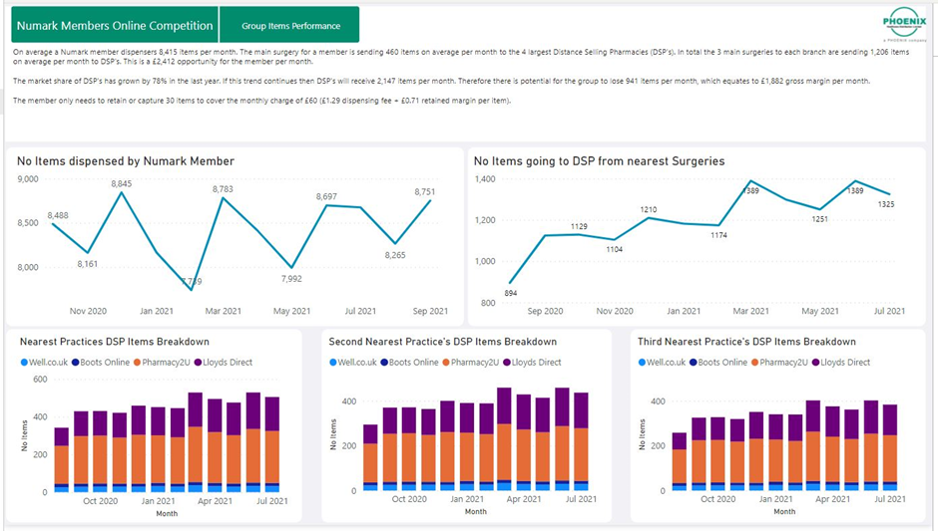Image resolution: width=938 pixels, height=531 pixels.
Task: Select Pharmacy2U legend in Second Nearest Practice chart
Action: 470,362
